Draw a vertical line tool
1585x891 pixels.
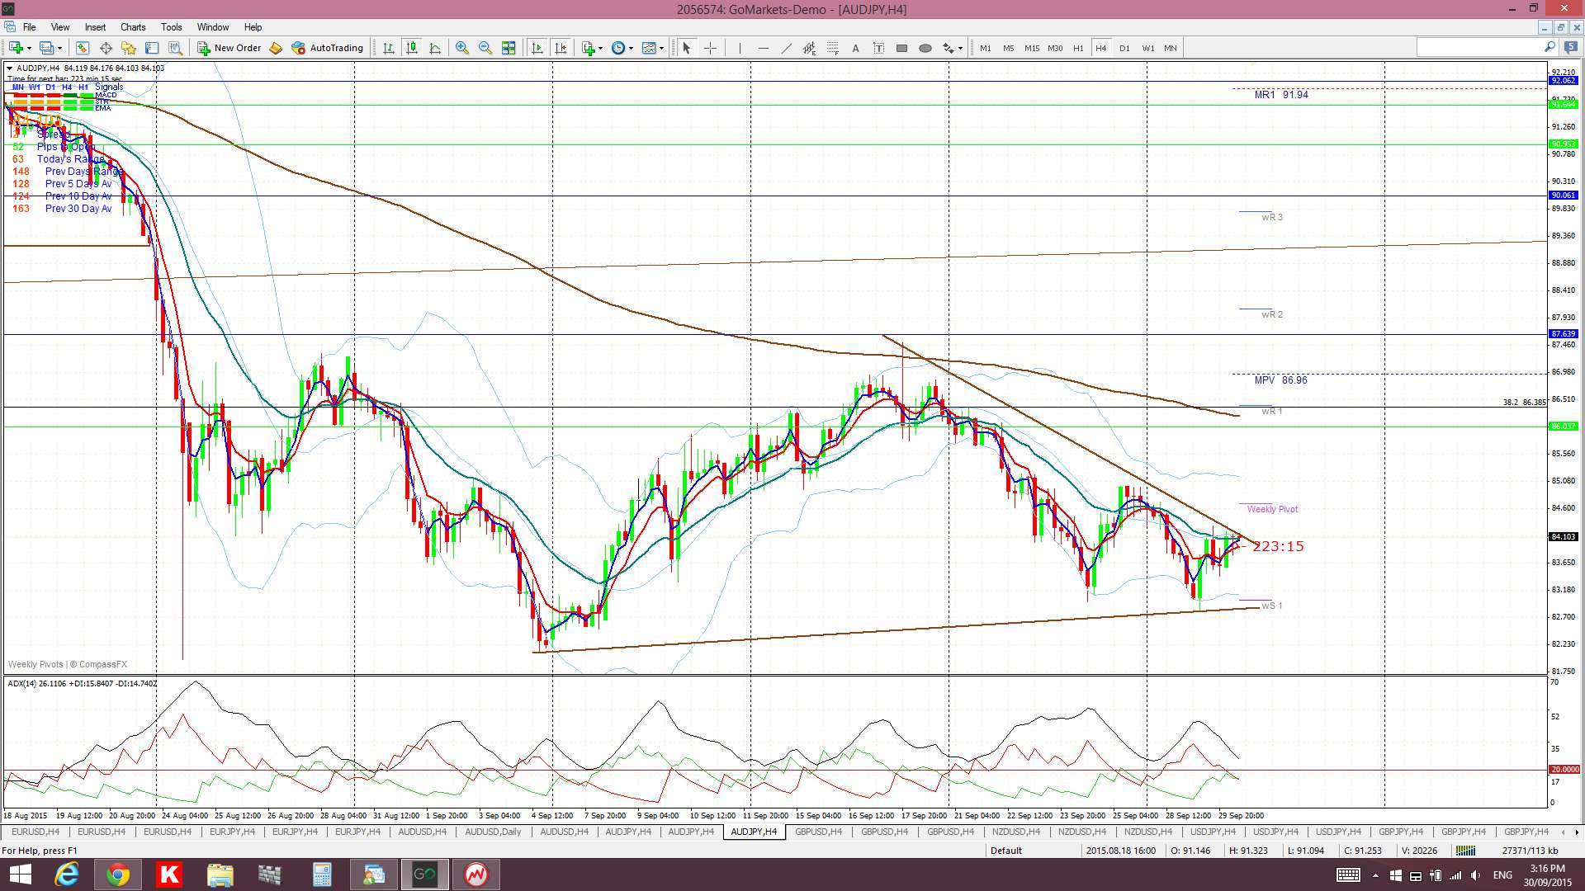(740, 48)
